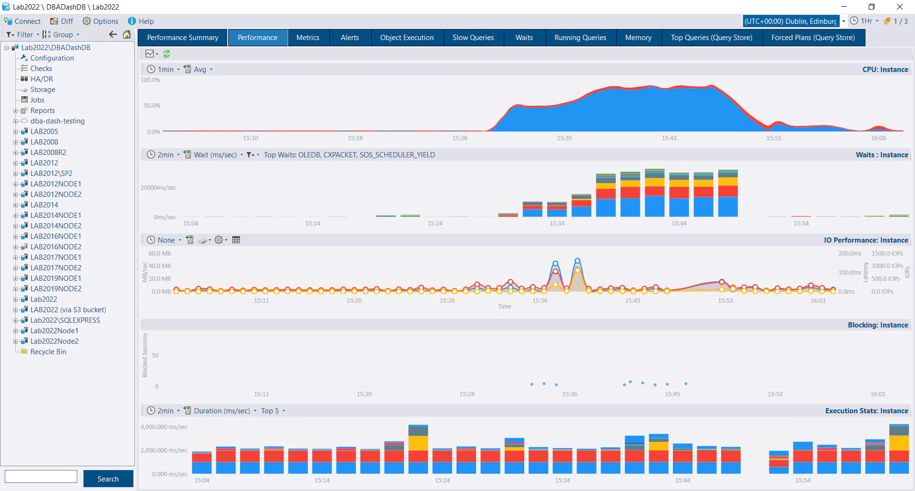Click the waits filter funnel icon
Viewport: 915px width, 491px height.
[x=250, y=155]
